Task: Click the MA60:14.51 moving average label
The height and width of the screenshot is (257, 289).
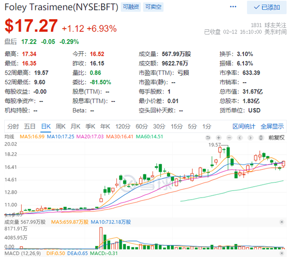Action: (149, 136)
